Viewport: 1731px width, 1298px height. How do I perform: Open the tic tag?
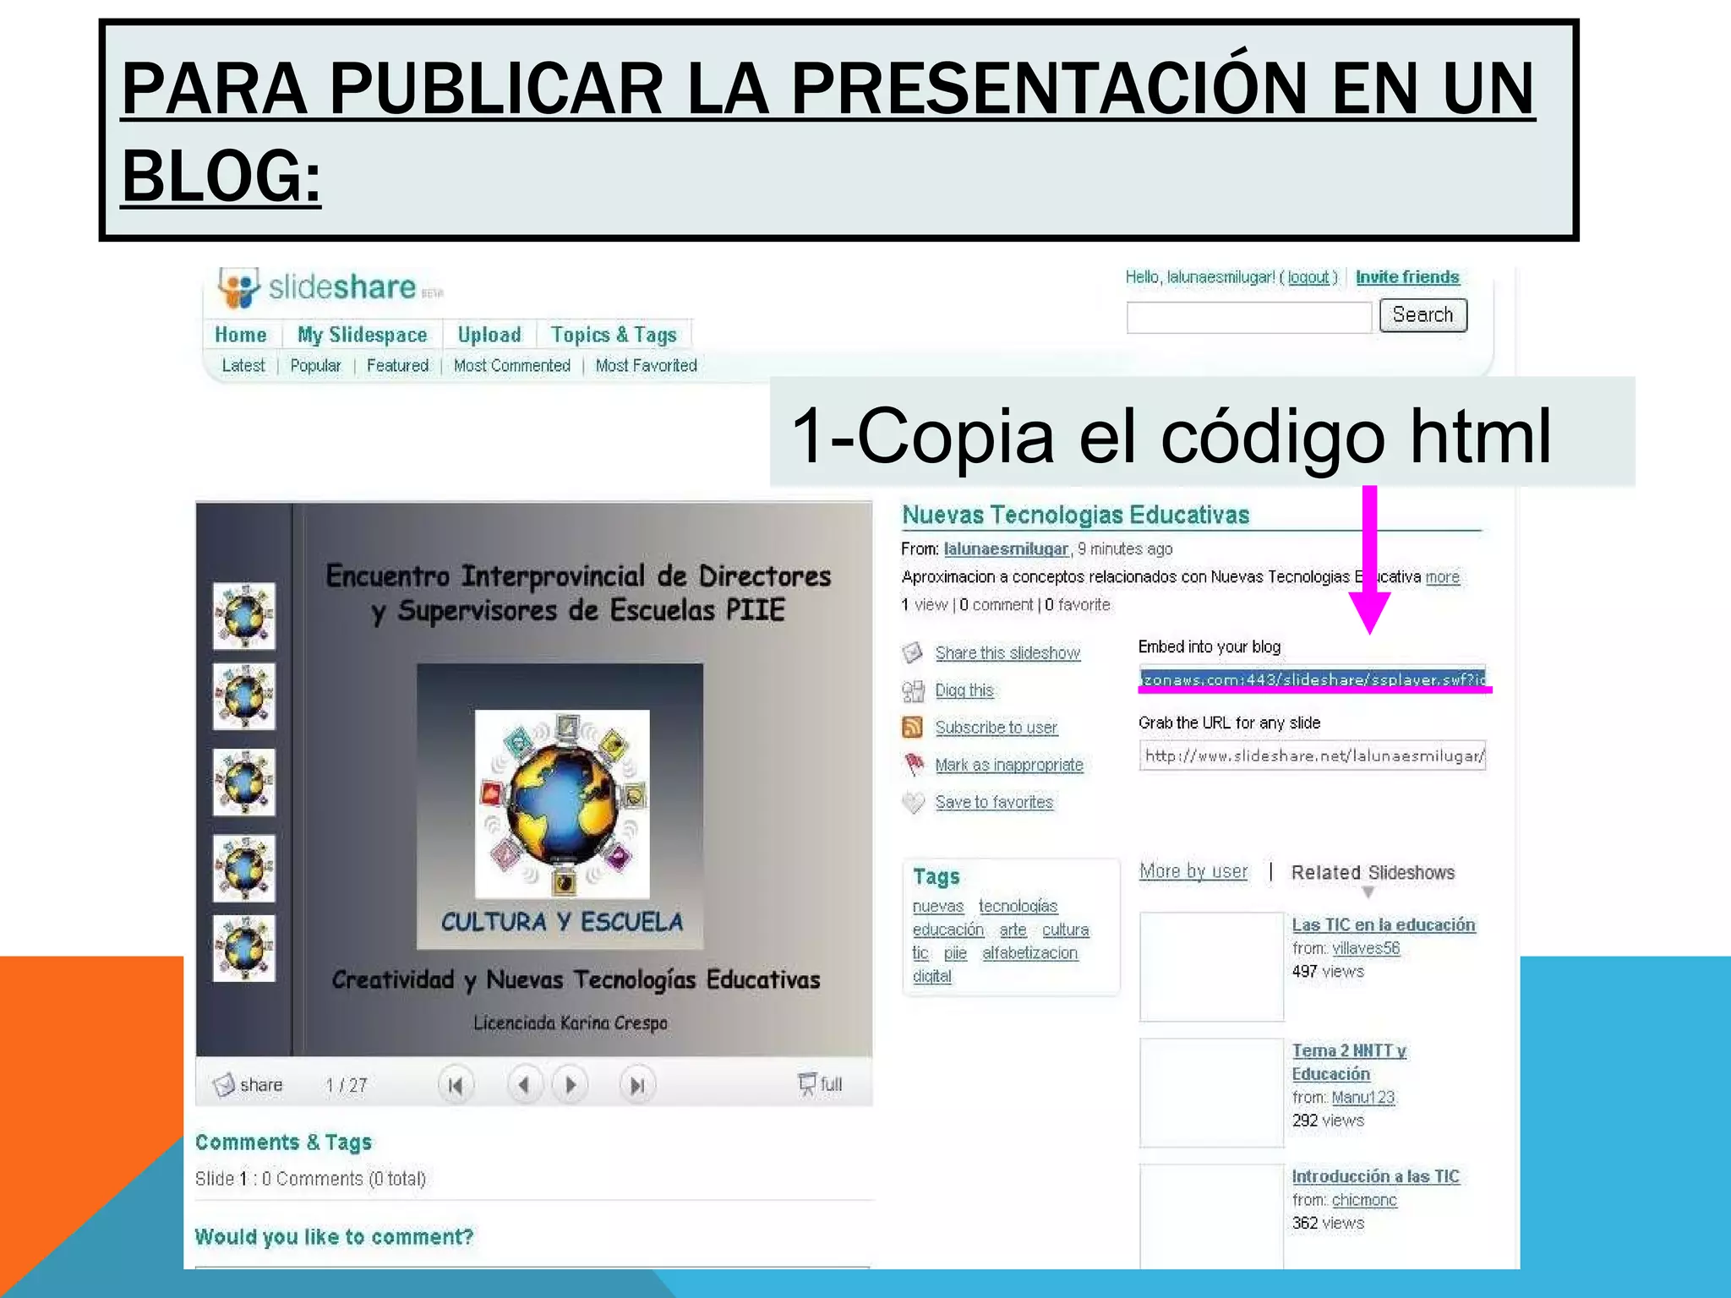click(x=920, y=953)
